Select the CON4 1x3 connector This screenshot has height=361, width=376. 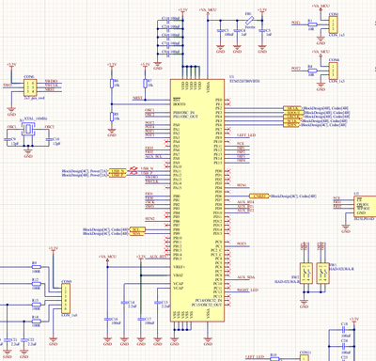pos(333,71)
